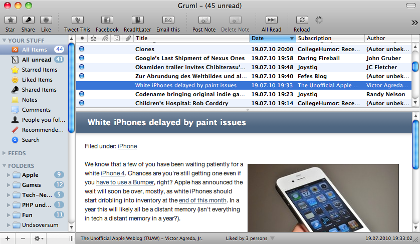Click the Post Note toolbar icon
This screenshot has height=244, width=420.
click(x=204, y=20)
